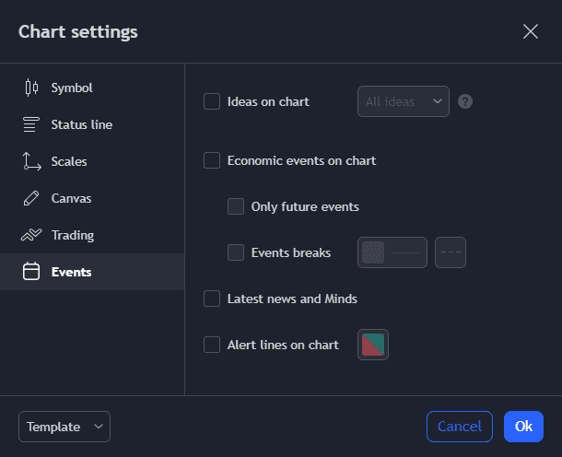Open Alert lines color swatch
The image size is (562, 457).
[373, 345]
